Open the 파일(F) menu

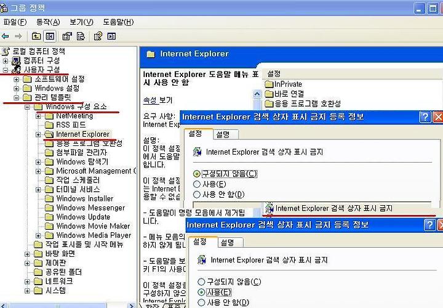coord(15,22)
